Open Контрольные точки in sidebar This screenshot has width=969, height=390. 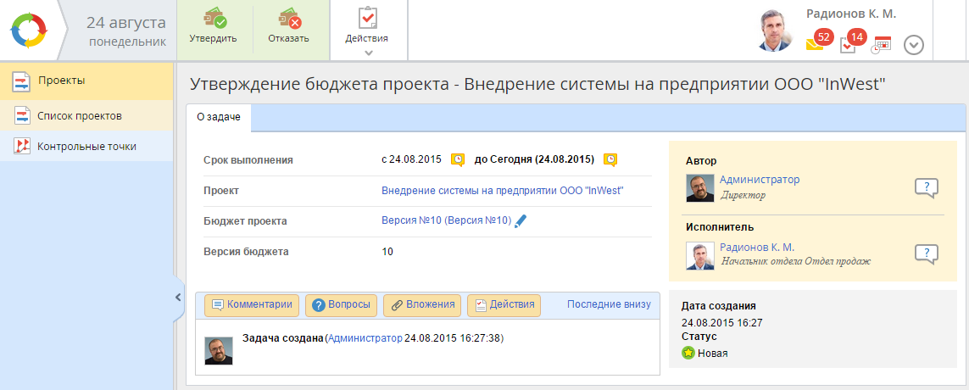coord(86,147)
